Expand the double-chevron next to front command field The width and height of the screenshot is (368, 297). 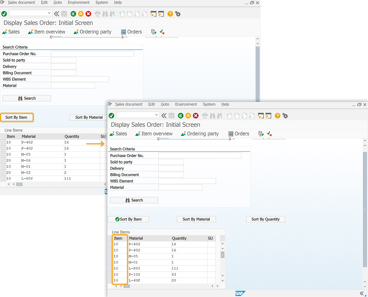coord(164,115)
